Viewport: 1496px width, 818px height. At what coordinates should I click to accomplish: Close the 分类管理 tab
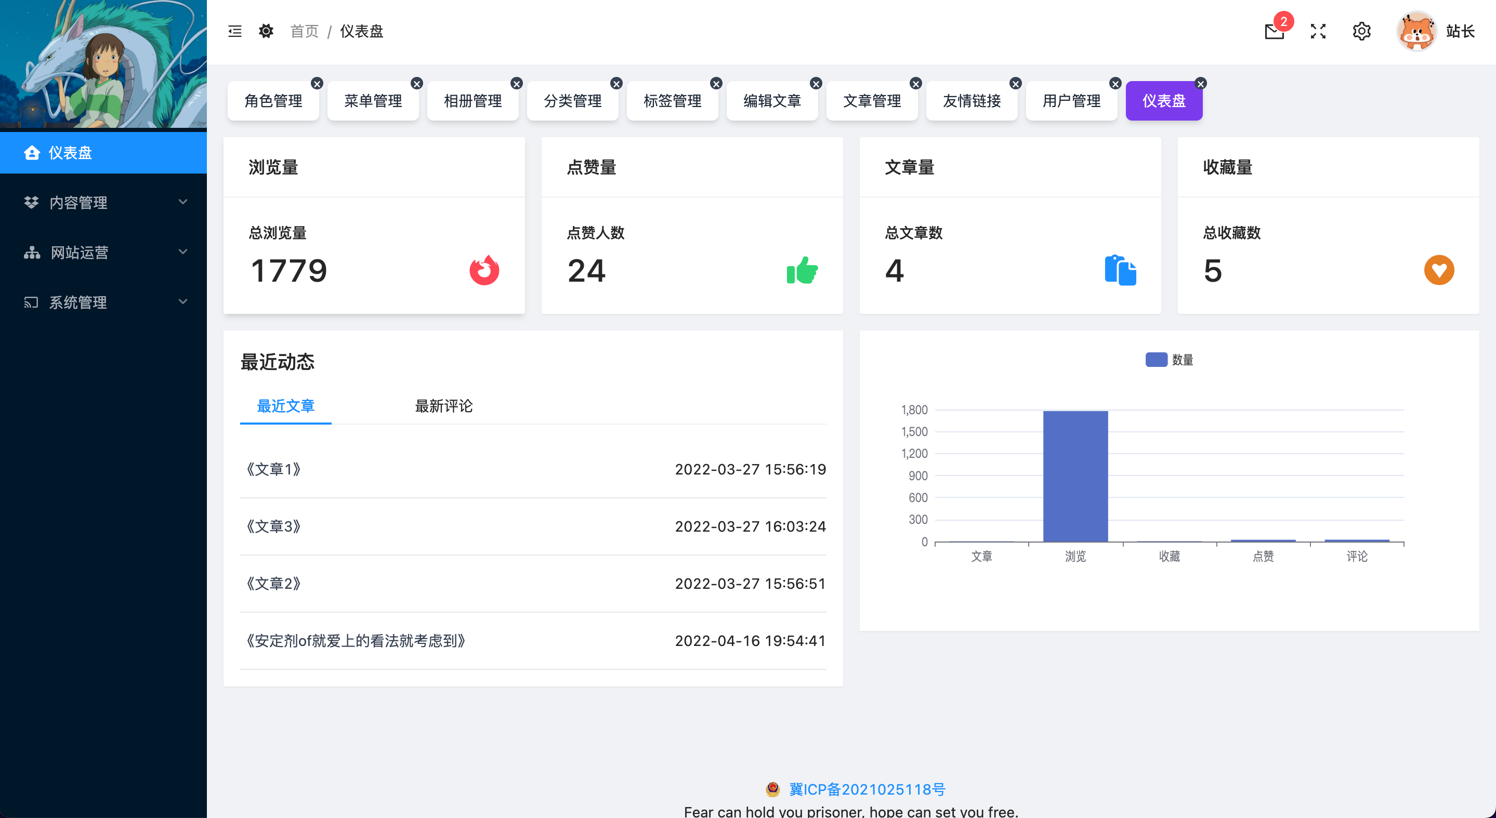click(617, 84)
